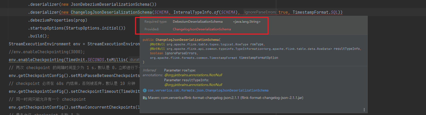Click the logical.RowType type in popup signature
Screen dimensions: 426x115
tap(207, 45)
